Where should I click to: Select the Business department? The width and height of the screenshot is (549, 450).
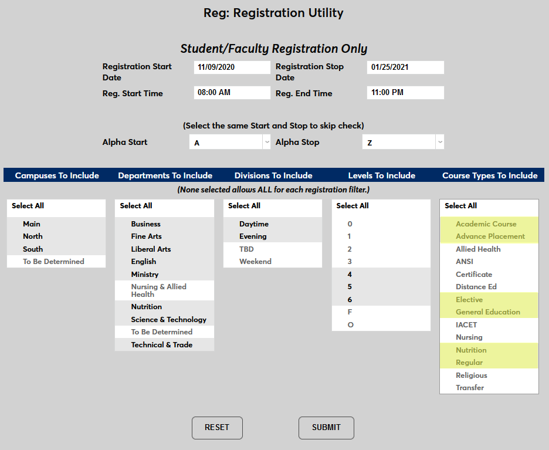(145, 224)
